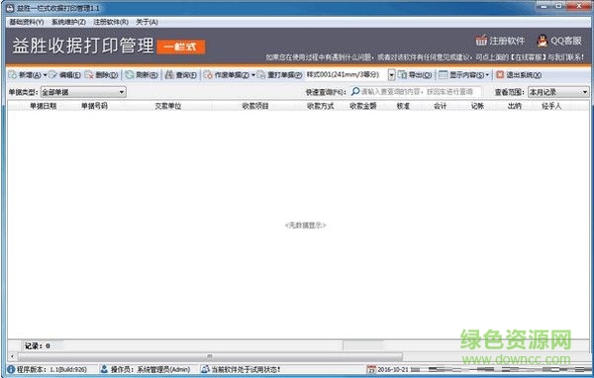Viewport: 594px width, 378px height.
Task: Click the trial status icon in status bar
Action: click(205, 369)
